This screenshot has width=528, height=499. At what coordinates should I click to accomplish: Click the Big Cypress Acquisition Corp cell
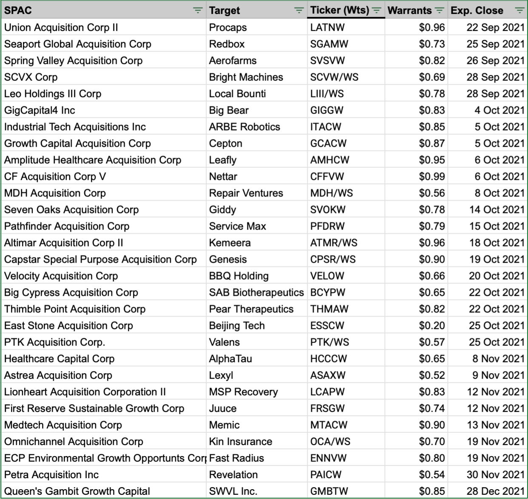[104, 293]
